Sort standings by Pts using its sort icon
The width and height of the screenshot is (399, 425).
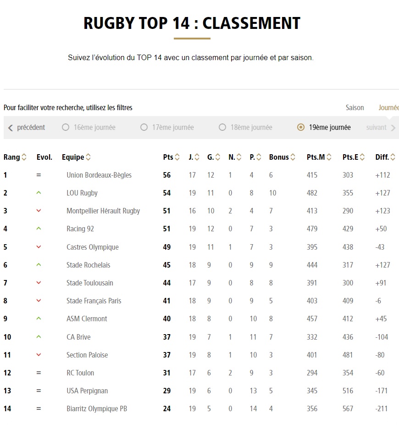177,157
